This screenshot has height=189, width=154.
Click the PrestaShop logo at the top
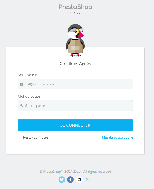(x=75, y=7)
